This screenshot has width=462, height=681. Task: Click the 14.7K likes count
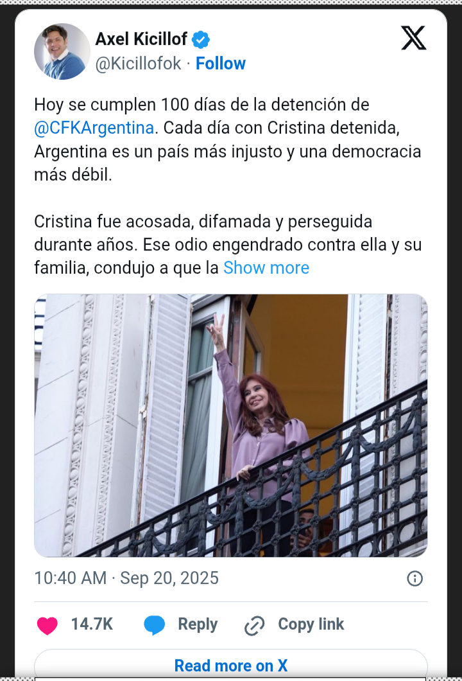pyautogui.click(x=92, y=624)
